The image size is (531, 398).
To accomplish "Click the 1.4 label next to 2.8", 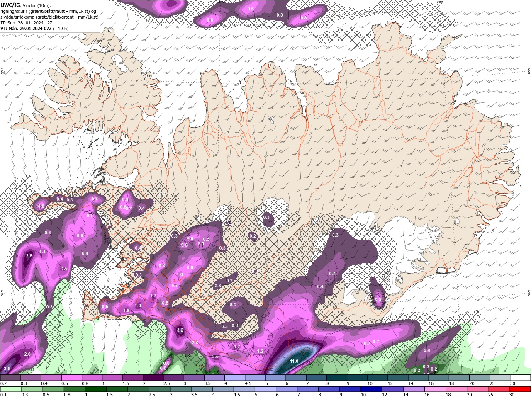I will 42,252.
